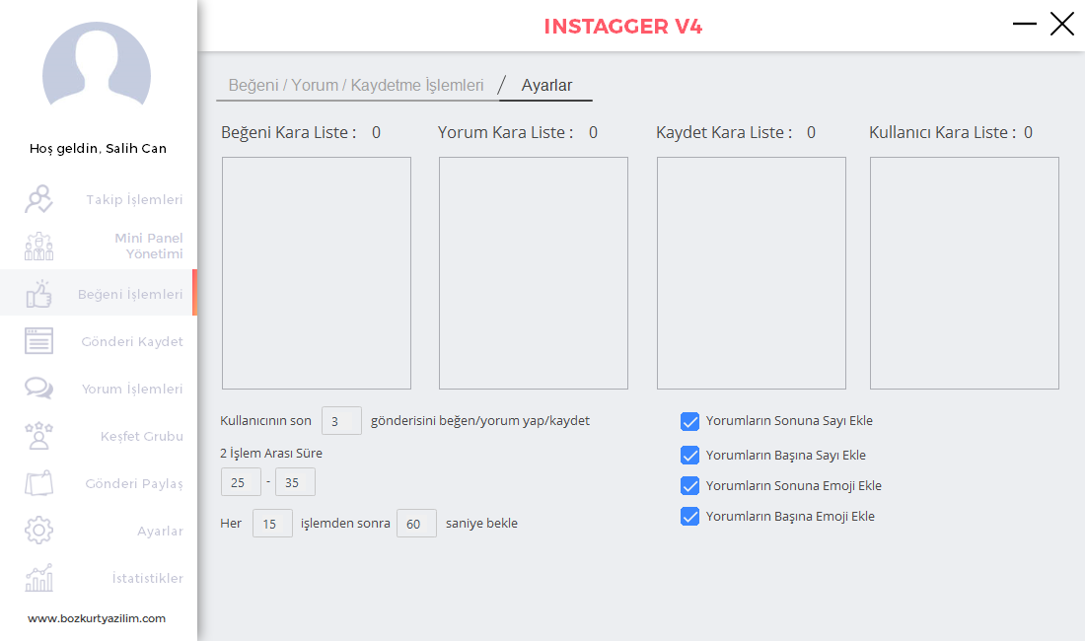Click inside the Kullanıcı Kara Liste box

965,273
